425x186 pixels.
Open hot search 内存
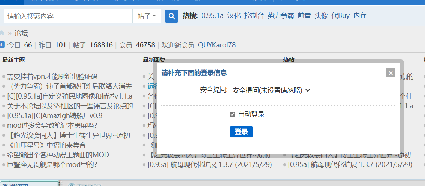(x=360, y=16)
